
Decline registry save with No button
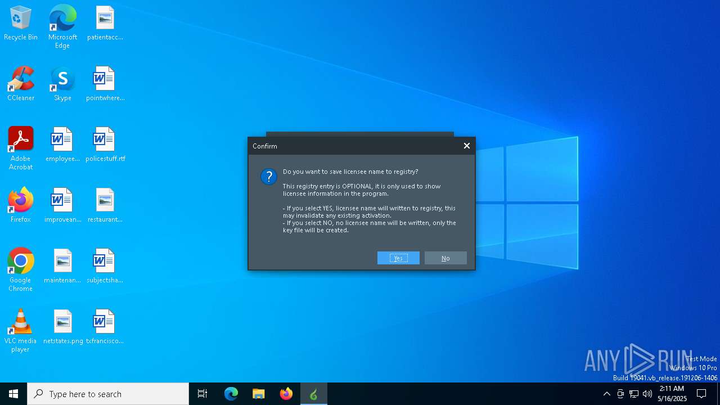point(445,258)
